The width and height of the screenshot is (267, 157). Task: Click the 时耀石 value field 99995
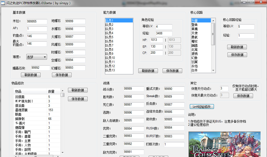[x=75, y=52]
